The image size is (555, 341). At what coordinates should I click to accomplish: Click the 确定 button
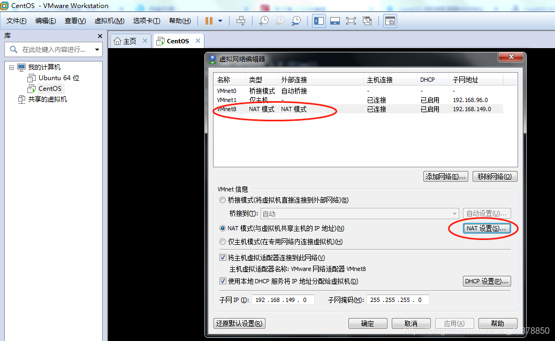coord(368,323)
